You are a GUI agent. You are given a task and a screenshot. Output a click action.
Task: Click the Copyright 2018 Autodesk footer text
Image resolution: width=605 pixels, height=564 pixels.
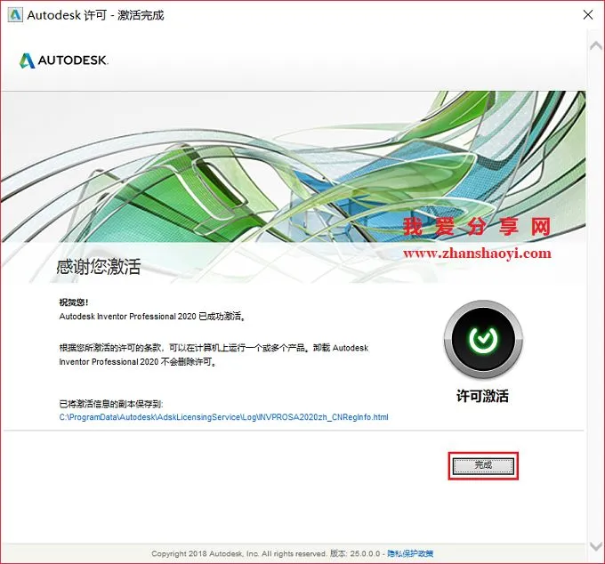point(238,553)
